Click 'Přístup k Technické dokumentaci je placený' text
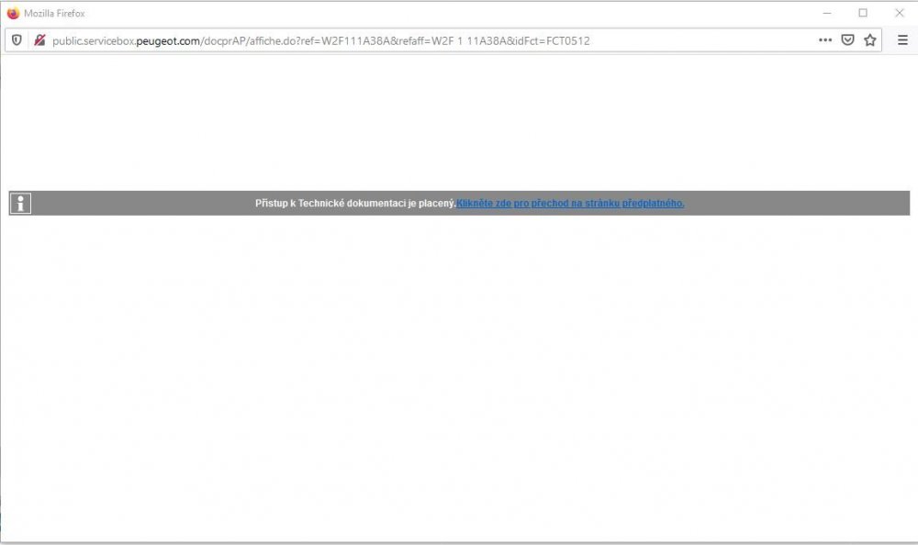The width and height of the screenshot is (918, 545). click(x=355, y=203)
